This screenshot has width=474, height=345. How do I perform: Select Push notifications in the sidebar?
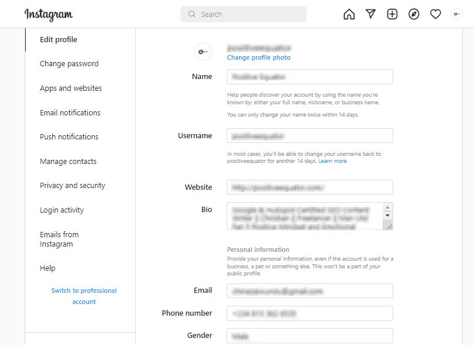coord(69,136)
